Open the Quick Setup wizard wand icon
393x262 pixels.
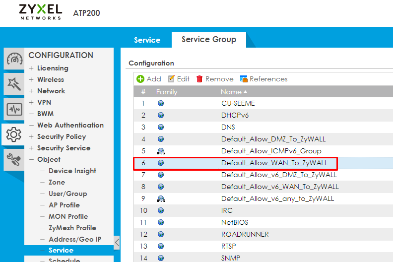click(14, 84)
